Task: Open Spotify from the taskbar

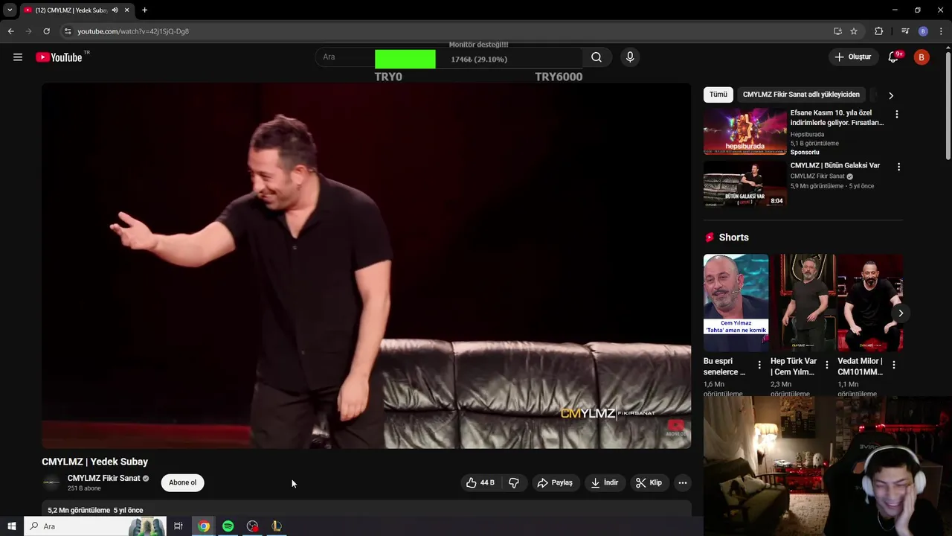Action: pyautogui.click(x=228, y=526)
